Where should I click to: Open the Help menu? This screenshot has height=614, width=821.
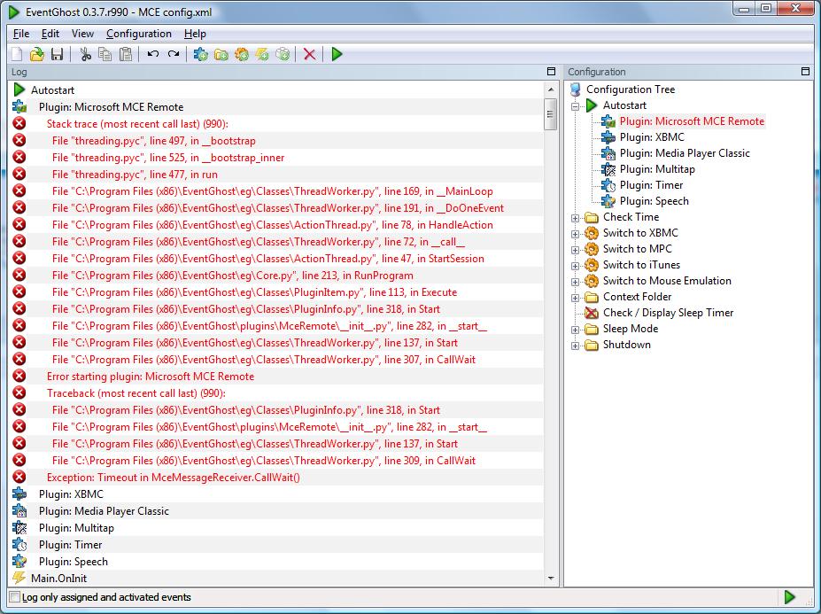[195, 34]
